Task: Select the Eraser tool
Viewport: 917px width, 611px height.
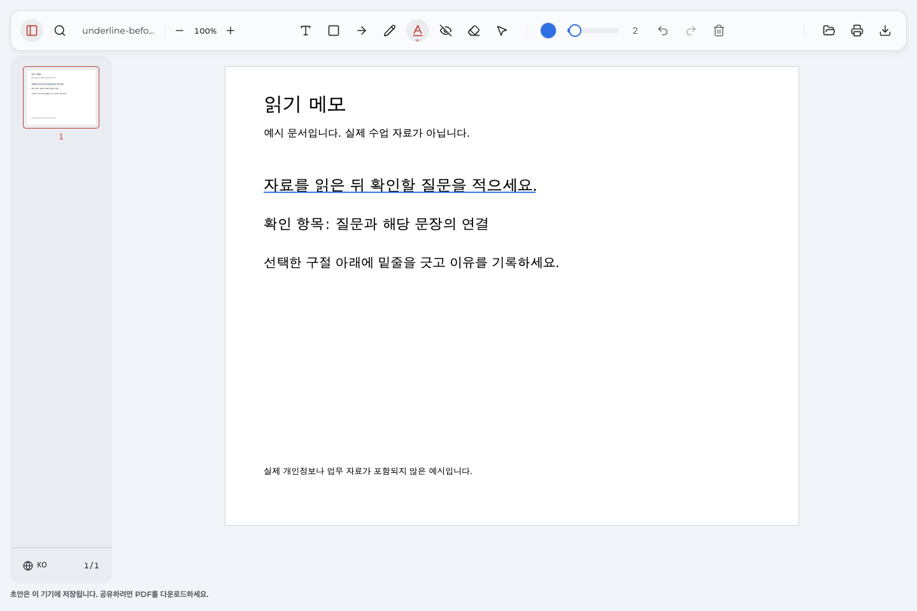Action: 474,31
